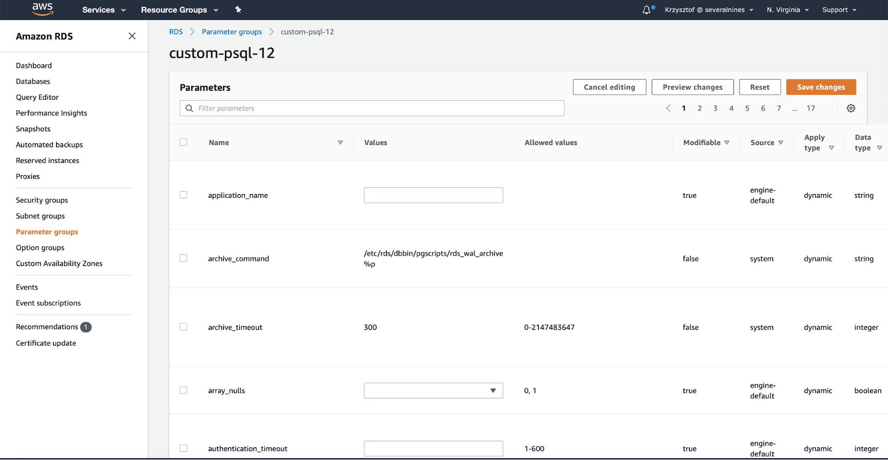
Task: Focus the Filter parameters search field
Action: tap(372, 108)
